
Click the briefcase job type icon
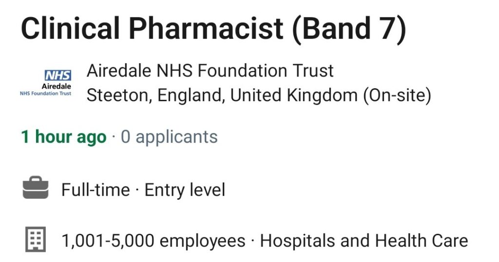(36, 187)
